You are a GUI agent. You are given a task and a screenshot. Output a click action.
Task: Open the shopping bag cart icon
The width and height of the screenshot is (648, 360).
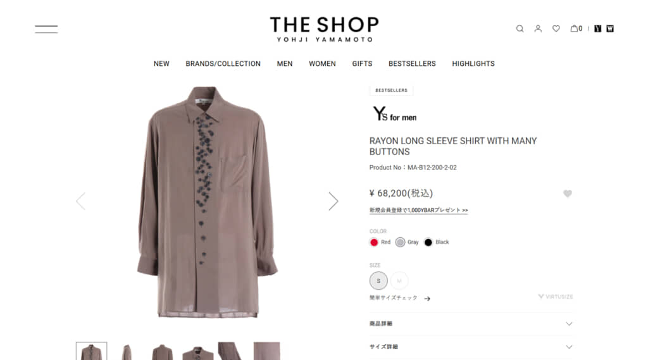(x=576, y=28)
